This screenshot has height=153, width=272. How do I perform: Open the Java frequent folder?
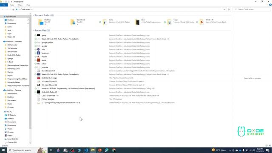[148, 22]
